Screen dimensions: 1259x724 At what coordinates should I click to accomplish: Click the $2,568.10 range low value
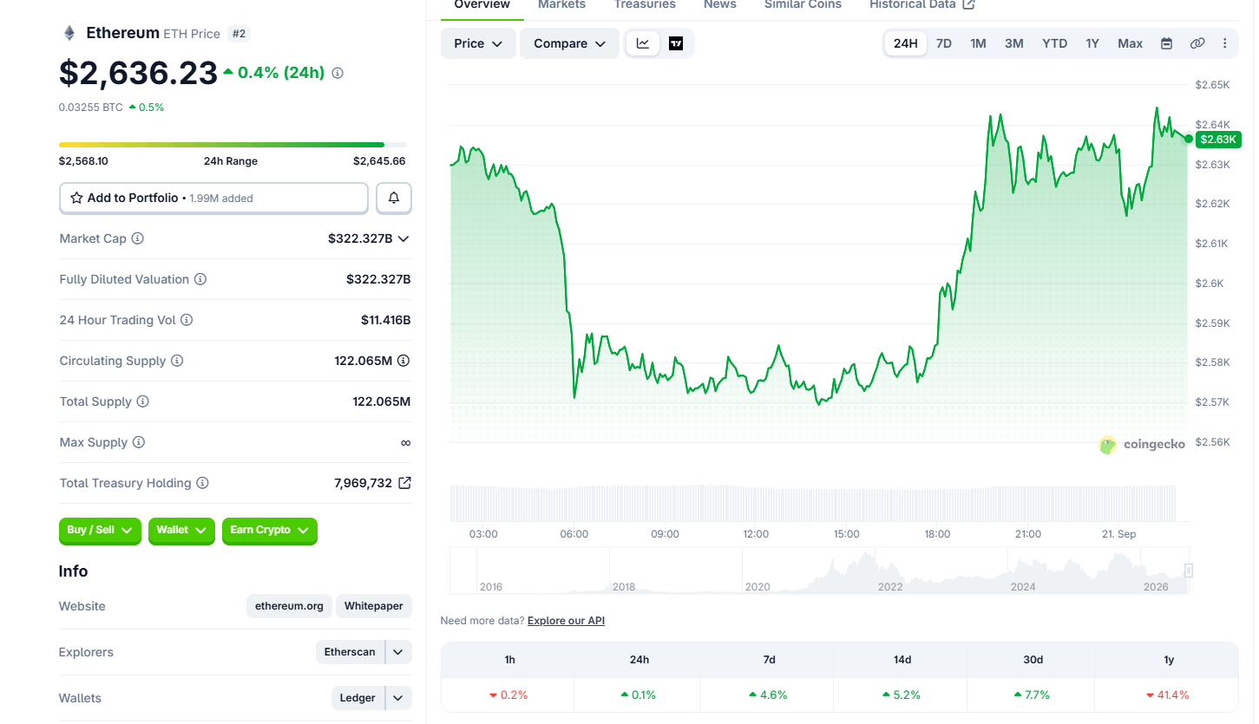pyautogui.click(x=83, y=161)
